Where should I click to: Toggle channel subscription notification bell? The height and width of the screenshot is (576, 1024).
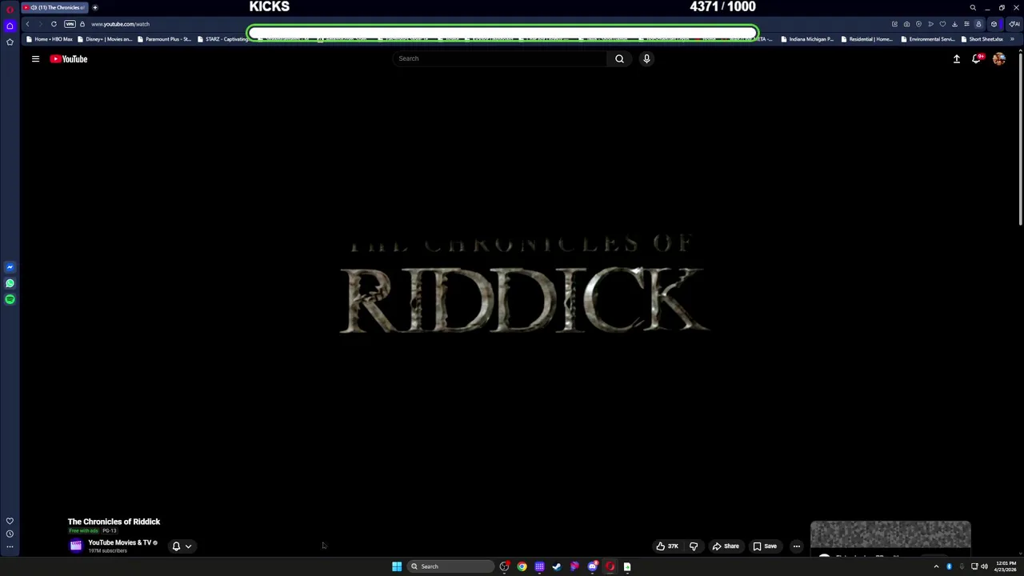click(x=176, y=546)
